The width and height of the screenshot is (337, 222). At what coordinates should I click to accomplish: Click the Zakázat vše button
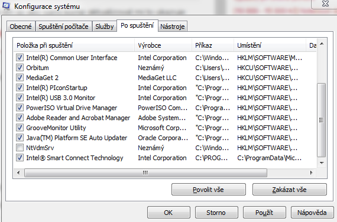click(290, 190)
